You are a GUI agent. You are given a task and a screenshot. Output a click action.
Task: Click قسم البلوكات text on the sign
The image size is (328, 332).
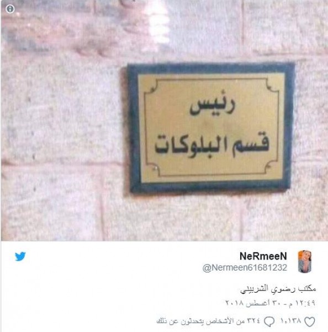pyautogui.click(x=212, y=146)
